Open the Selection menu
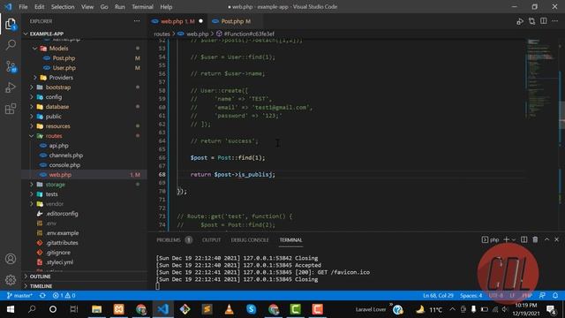 63,7
